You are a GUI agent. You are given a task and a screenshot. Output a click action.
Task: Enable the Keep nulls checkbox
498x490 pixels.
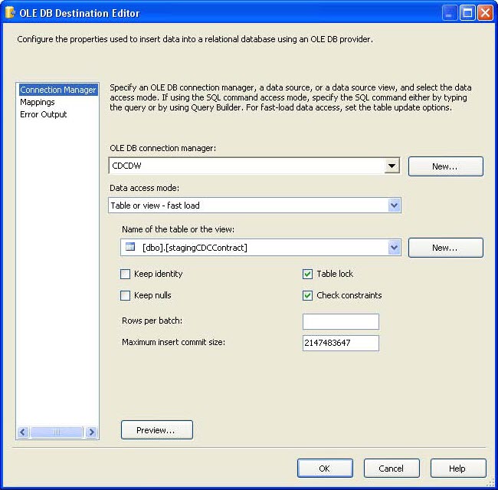(126, 295)
